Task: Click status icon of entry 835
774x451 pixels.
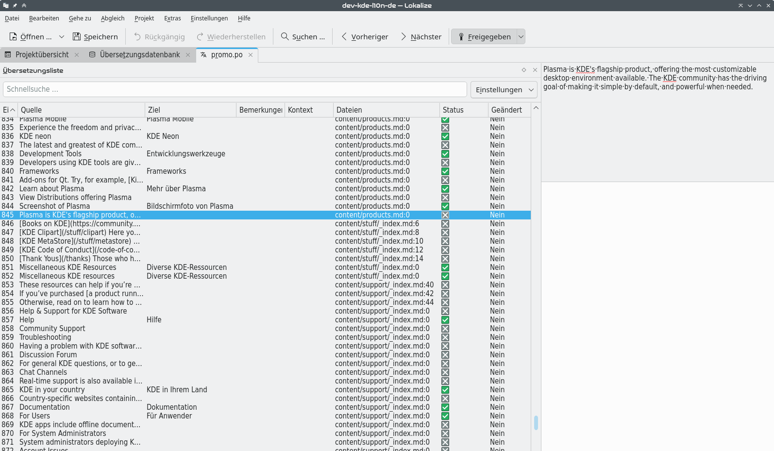Action: (x=445, y=128)
